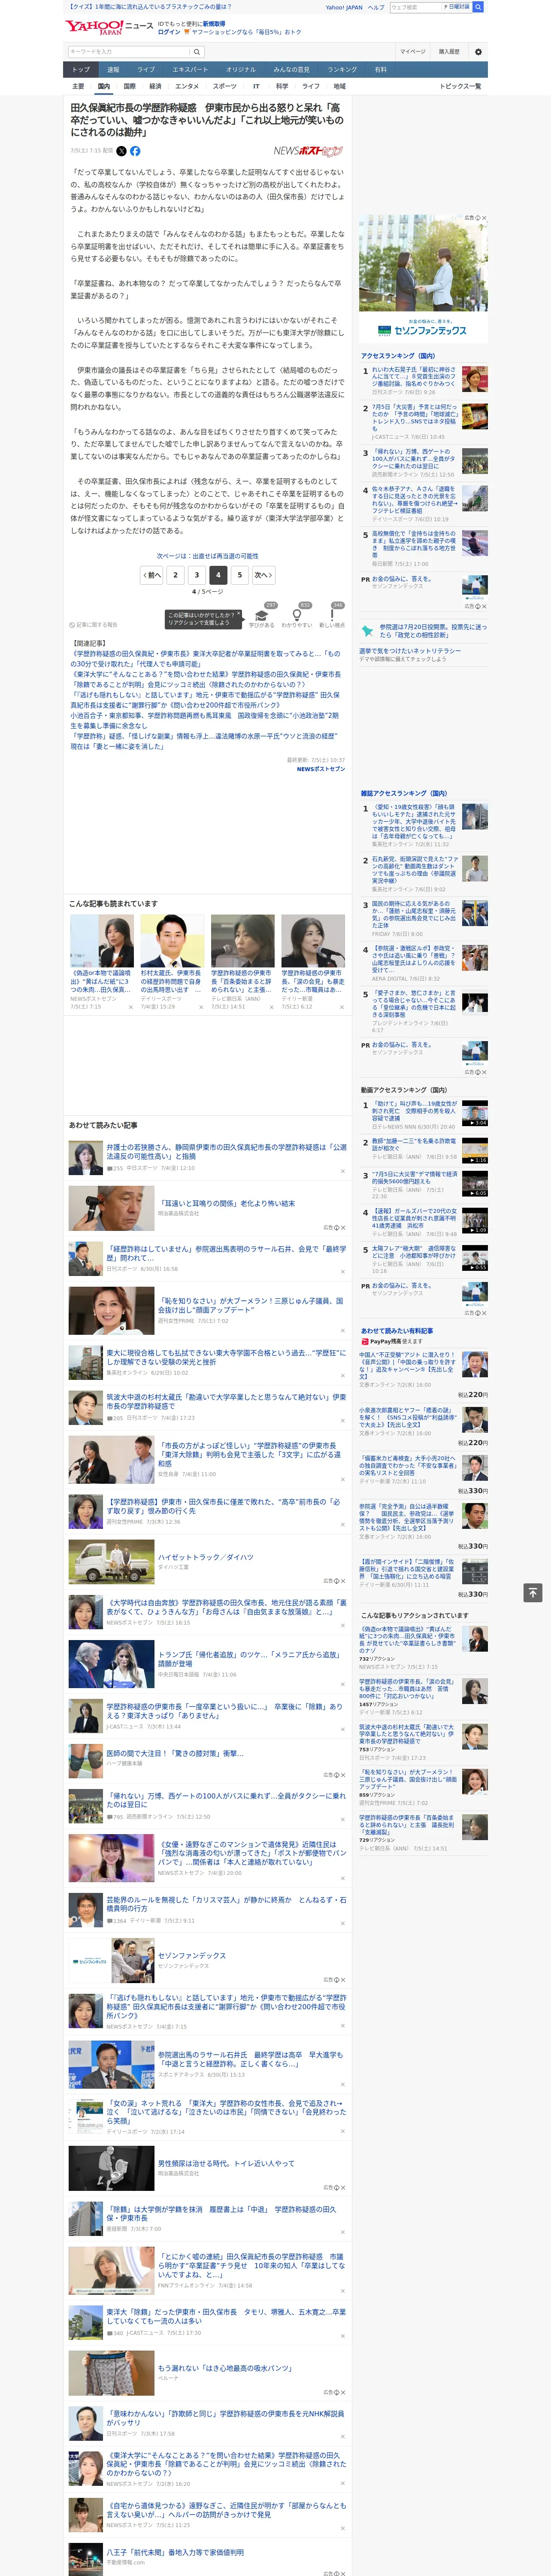Open the トップ tab
551x2576 pixels.
point(81,70)
